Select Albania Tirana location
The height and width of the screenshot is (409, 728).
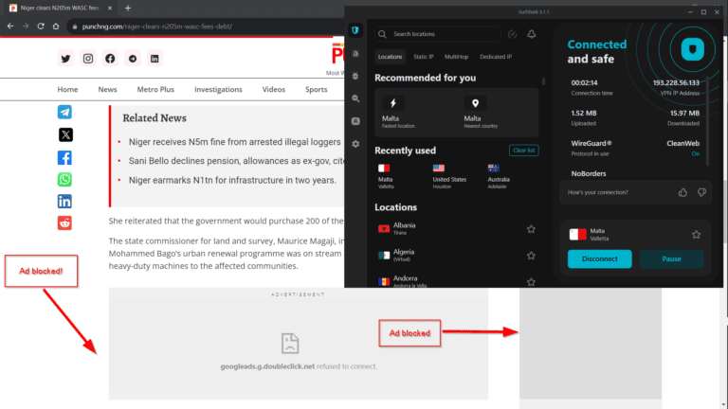coord(457,228)
